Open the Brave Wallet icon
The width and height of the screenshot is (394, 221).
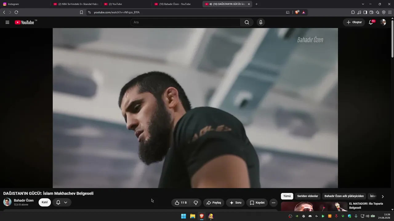(371, 12)
